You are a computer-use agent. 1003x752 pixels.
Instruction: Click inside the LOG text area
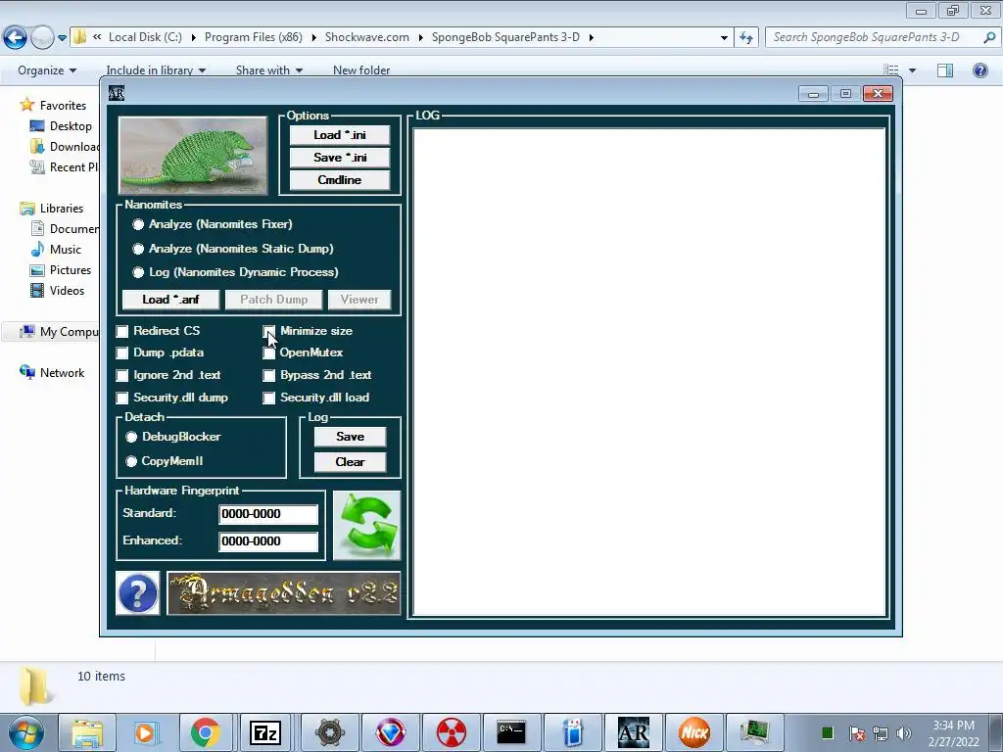(x=649, y=372)
